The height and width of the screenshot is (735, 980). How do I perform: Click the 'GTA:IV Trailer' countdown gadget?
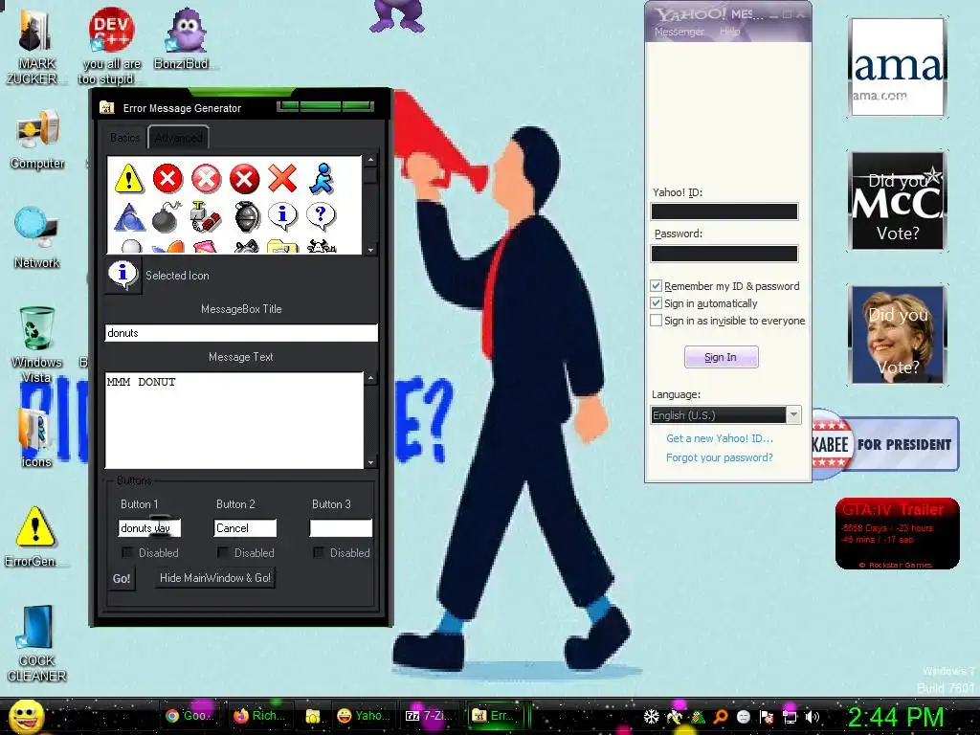pos(897,533)
